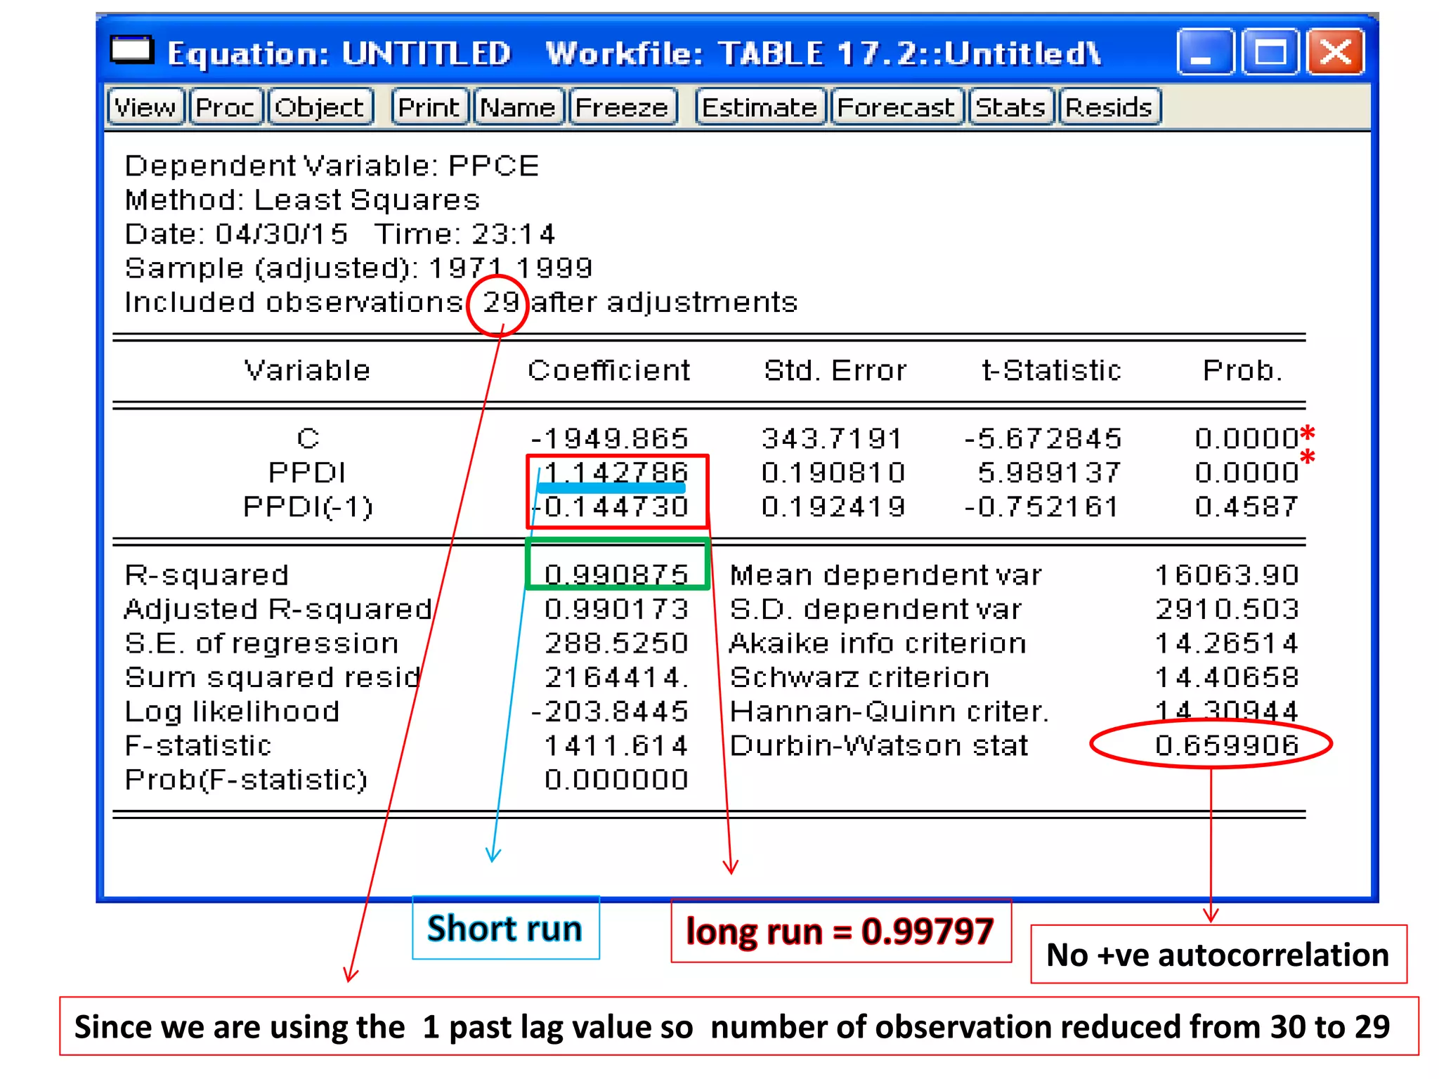
Task: Click Sum squared resid value 2164414
Action: pos(616,677)
